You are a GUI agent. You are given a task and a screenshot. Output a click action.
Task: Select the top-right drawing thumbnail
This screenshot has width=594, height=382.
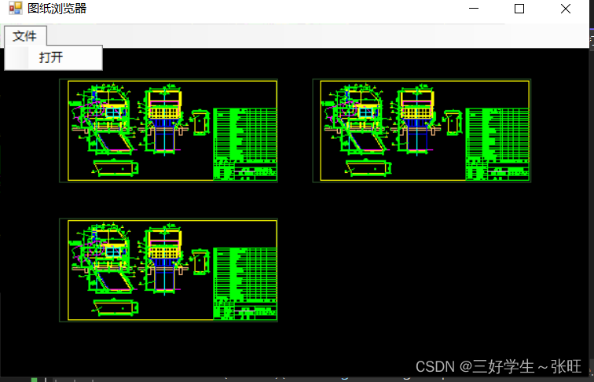pos(422,130)
